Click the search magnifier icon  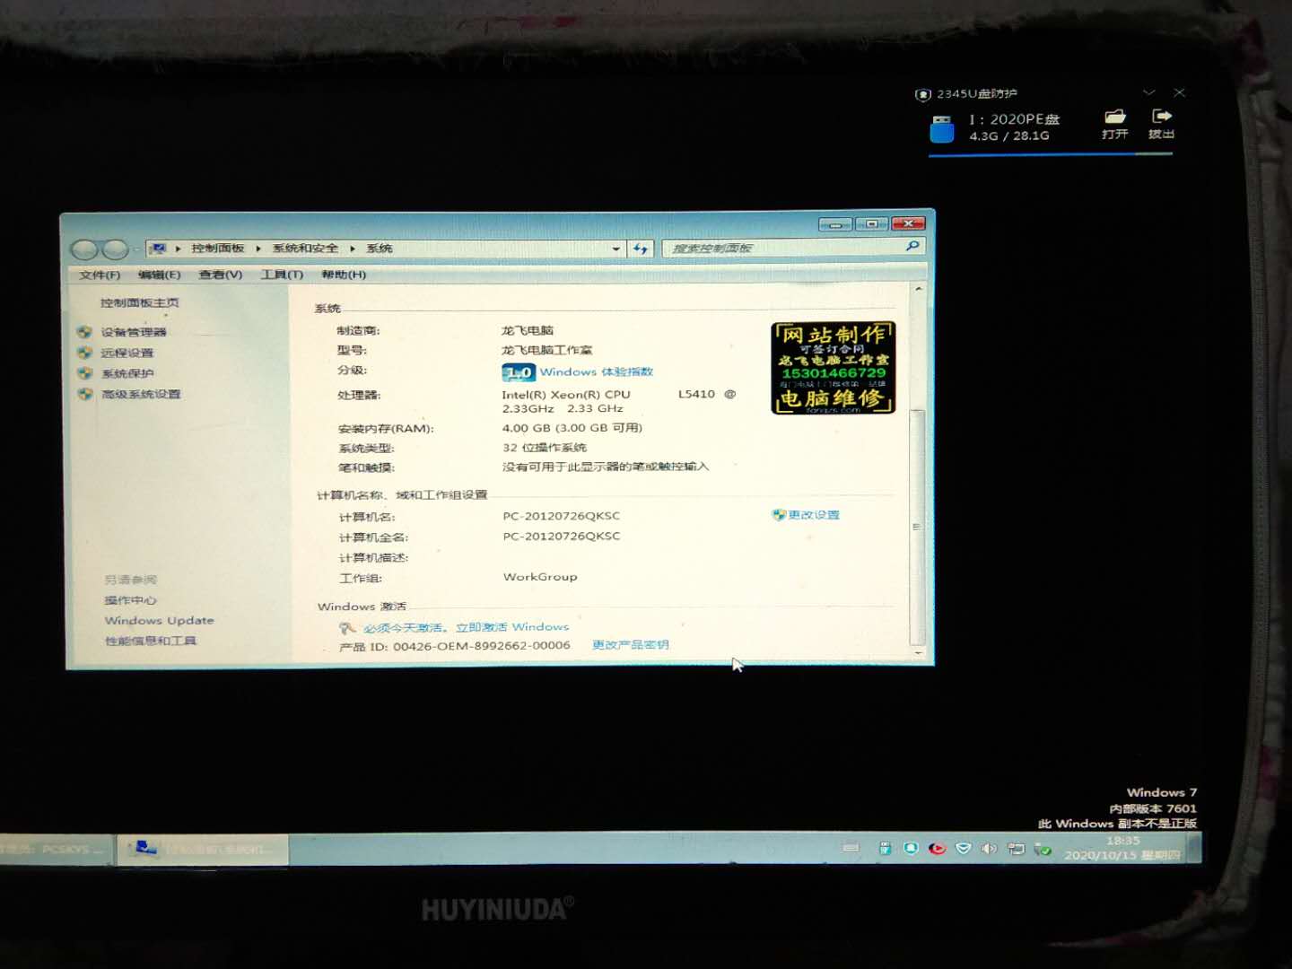click(912, 246)
